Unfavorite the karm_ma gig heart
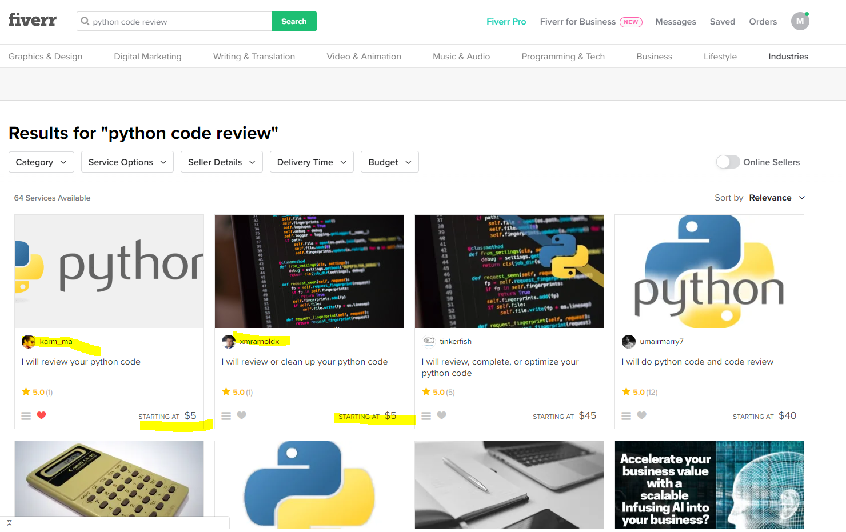The image size is (846, 532). coord(41,415)
